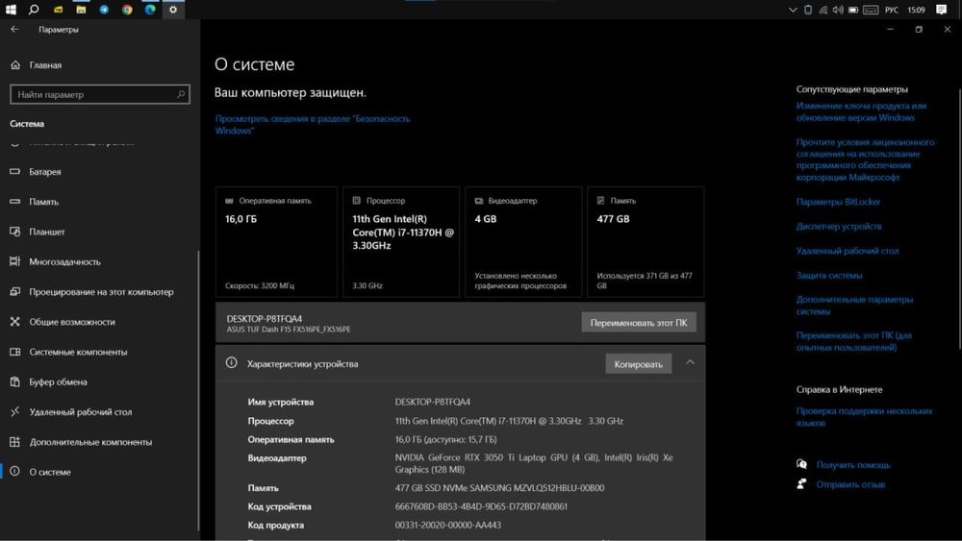The image size is (962, 541).
Task: Click the main page vertical scrollbar
Action: click(959, 217)
